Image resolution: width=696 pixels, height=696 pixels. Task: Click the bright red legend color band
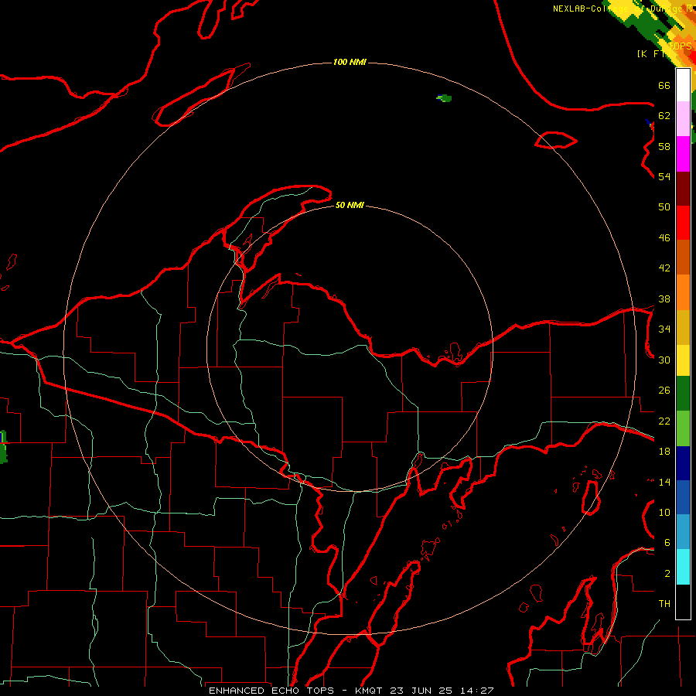click(x=683, y=223)
